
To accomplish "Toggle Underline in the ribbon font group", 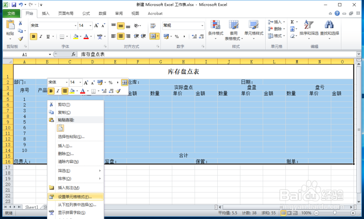I will click(x=48, y=36).
